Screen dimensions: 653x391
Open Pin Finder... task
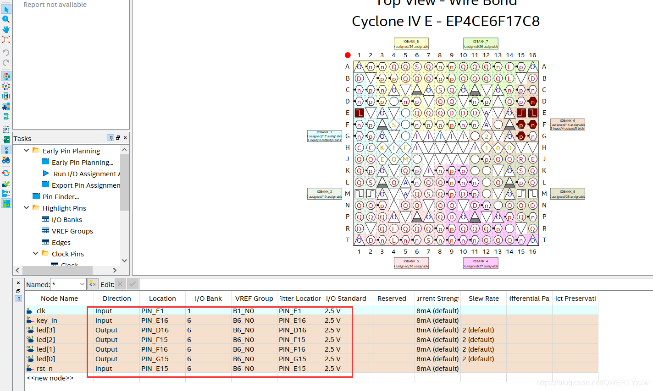click(x=61, y=196)
